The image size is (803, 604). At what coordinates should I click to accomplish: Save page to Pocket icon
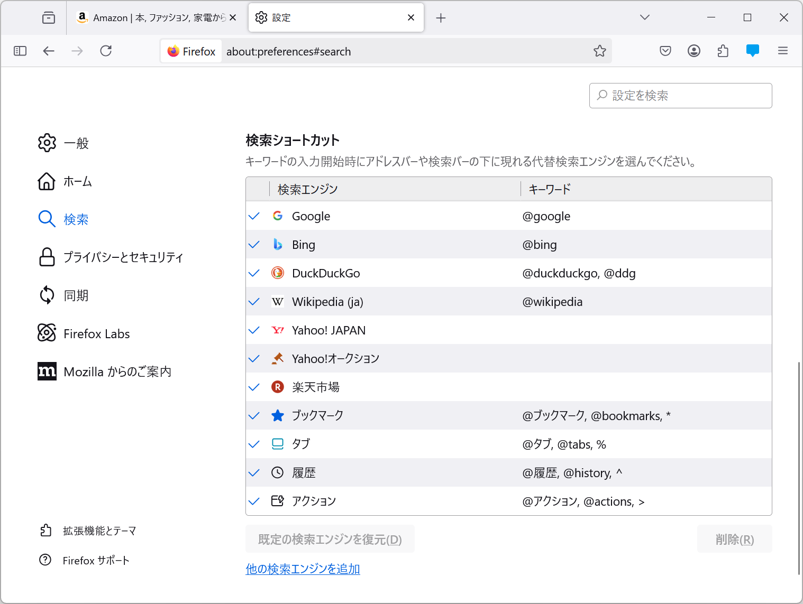[x=665, y=51]
